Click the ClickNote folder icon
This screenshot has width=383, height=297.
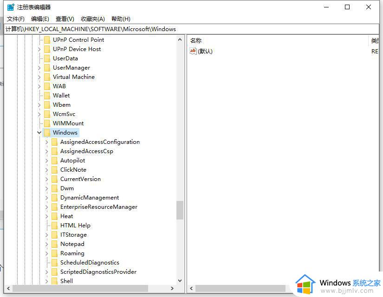click(x=55, y=170)
